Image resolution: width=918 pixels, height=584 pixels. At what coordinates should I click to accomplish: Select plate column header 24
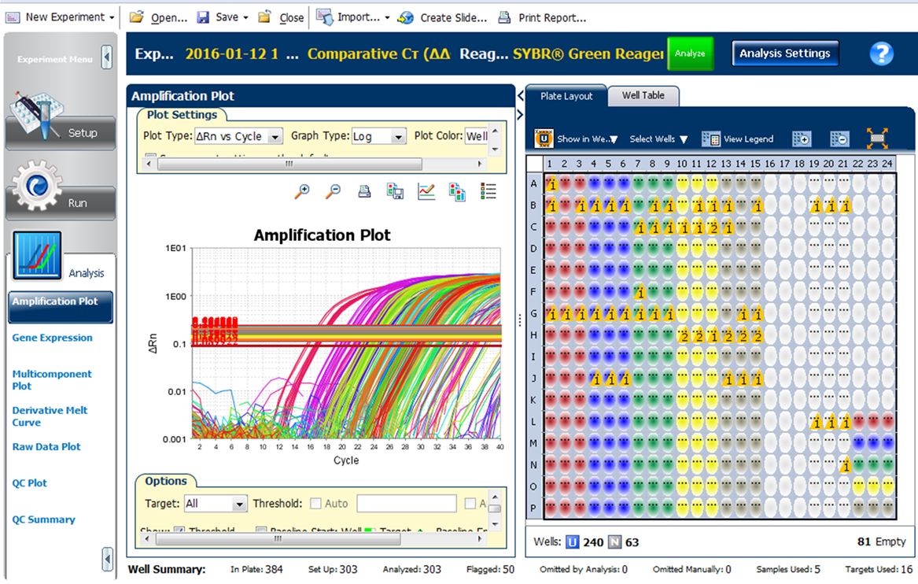tap(887, 164)
